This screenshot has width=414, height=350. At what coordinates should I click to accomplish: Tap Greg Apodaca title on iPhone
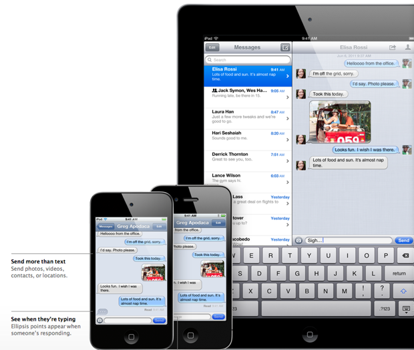(x=192, y=223)
